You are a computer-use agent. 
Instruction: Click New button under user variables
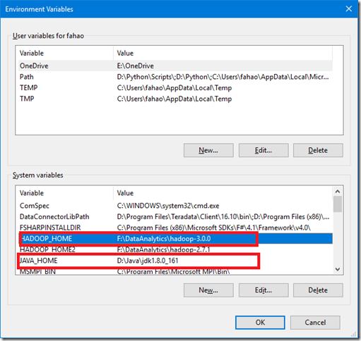(208, 150)
